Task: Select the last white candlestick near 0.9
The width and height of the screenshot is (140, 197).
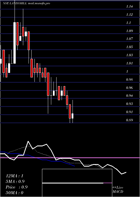Action: [73, 116]
